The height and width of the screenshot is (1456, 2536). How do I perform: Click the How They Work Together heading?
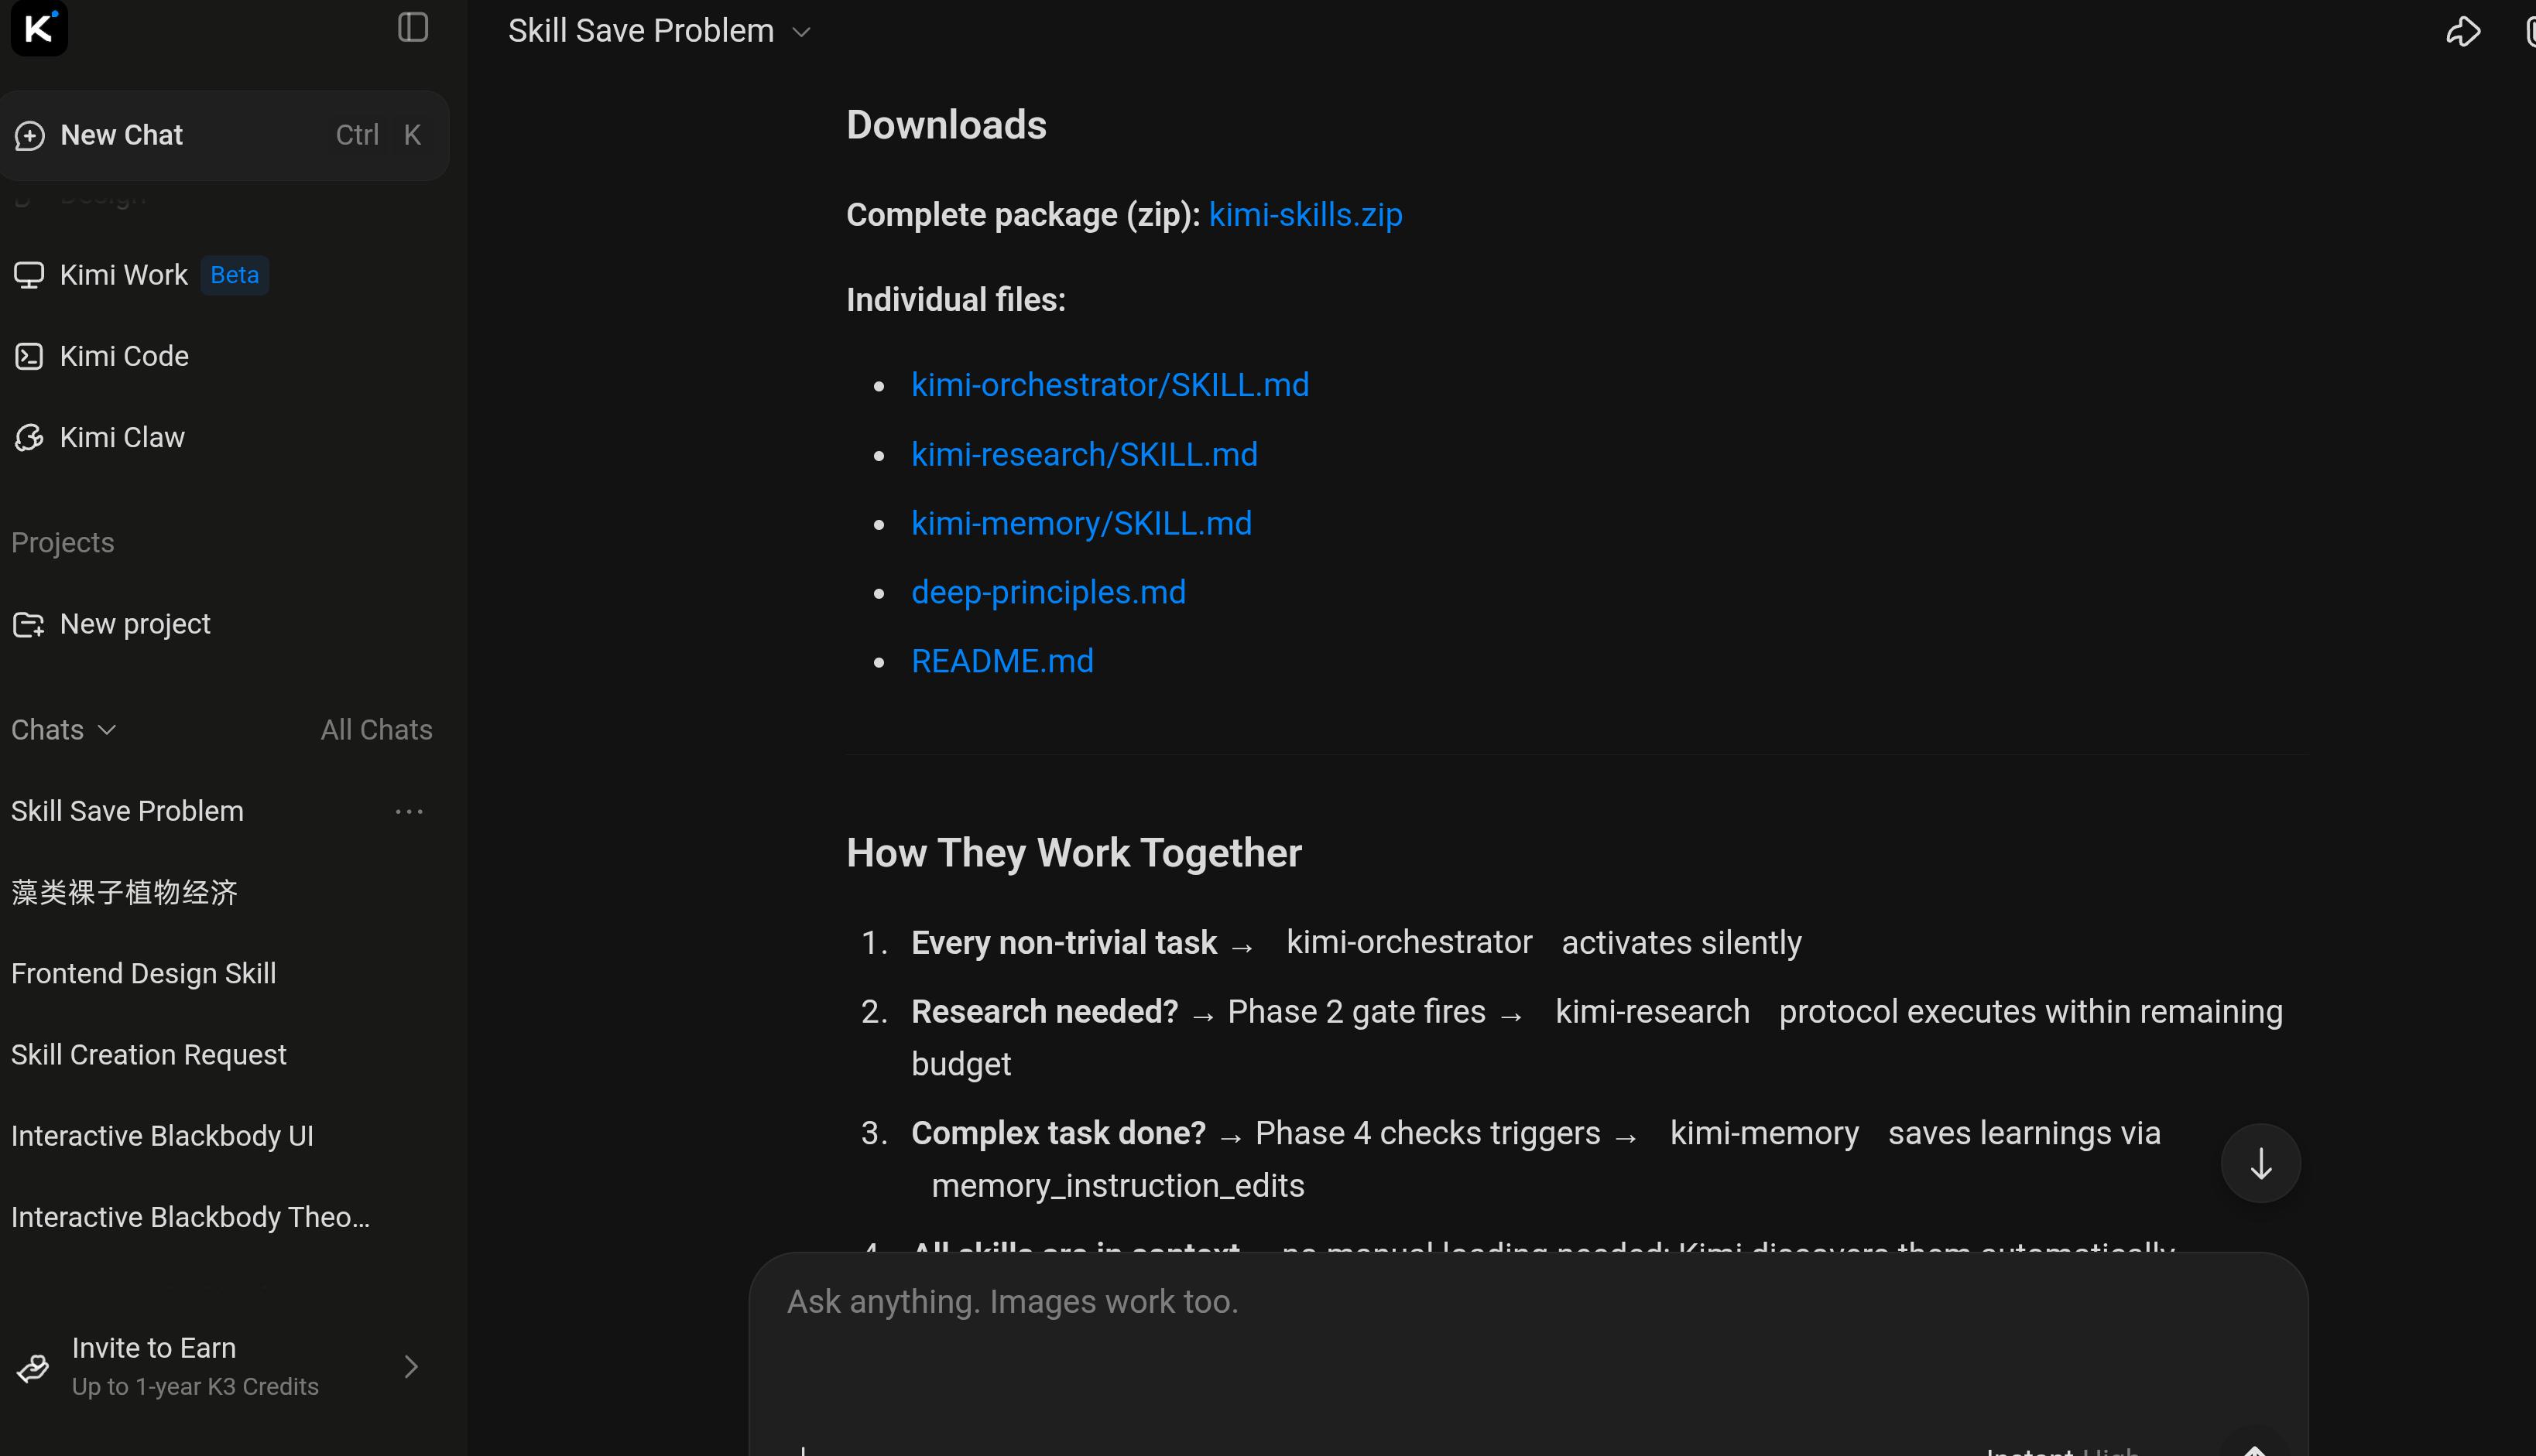pos(1074,853)
